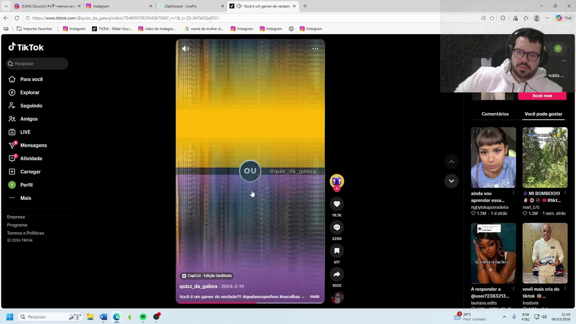Open the spinning sound disc below share

pos(337,298)
